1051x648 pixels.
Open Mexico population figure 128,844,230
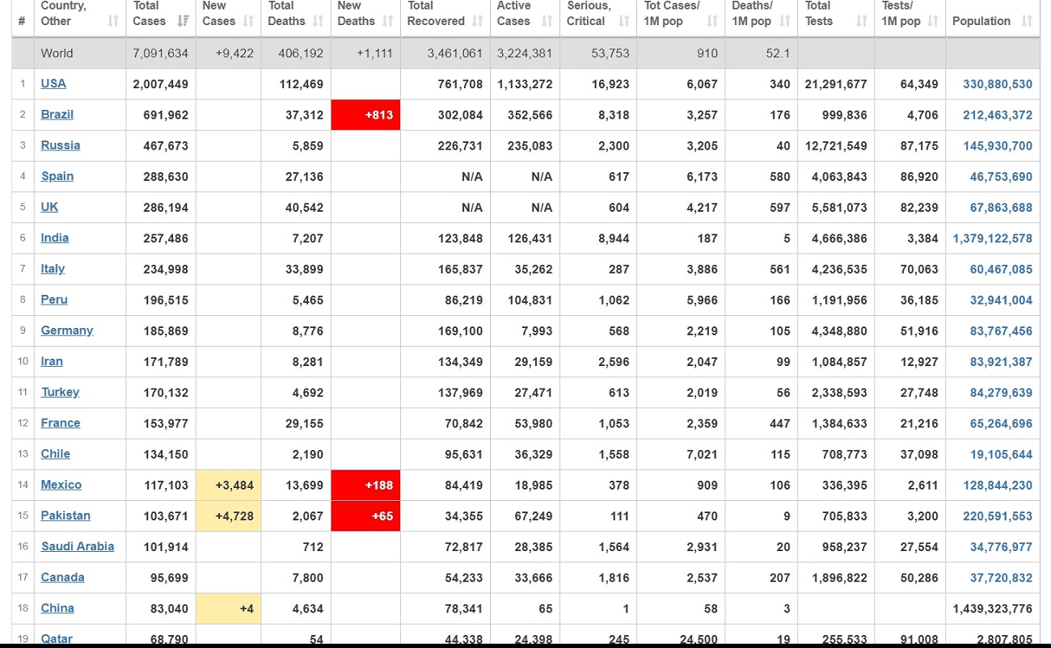tap(998, 485)
